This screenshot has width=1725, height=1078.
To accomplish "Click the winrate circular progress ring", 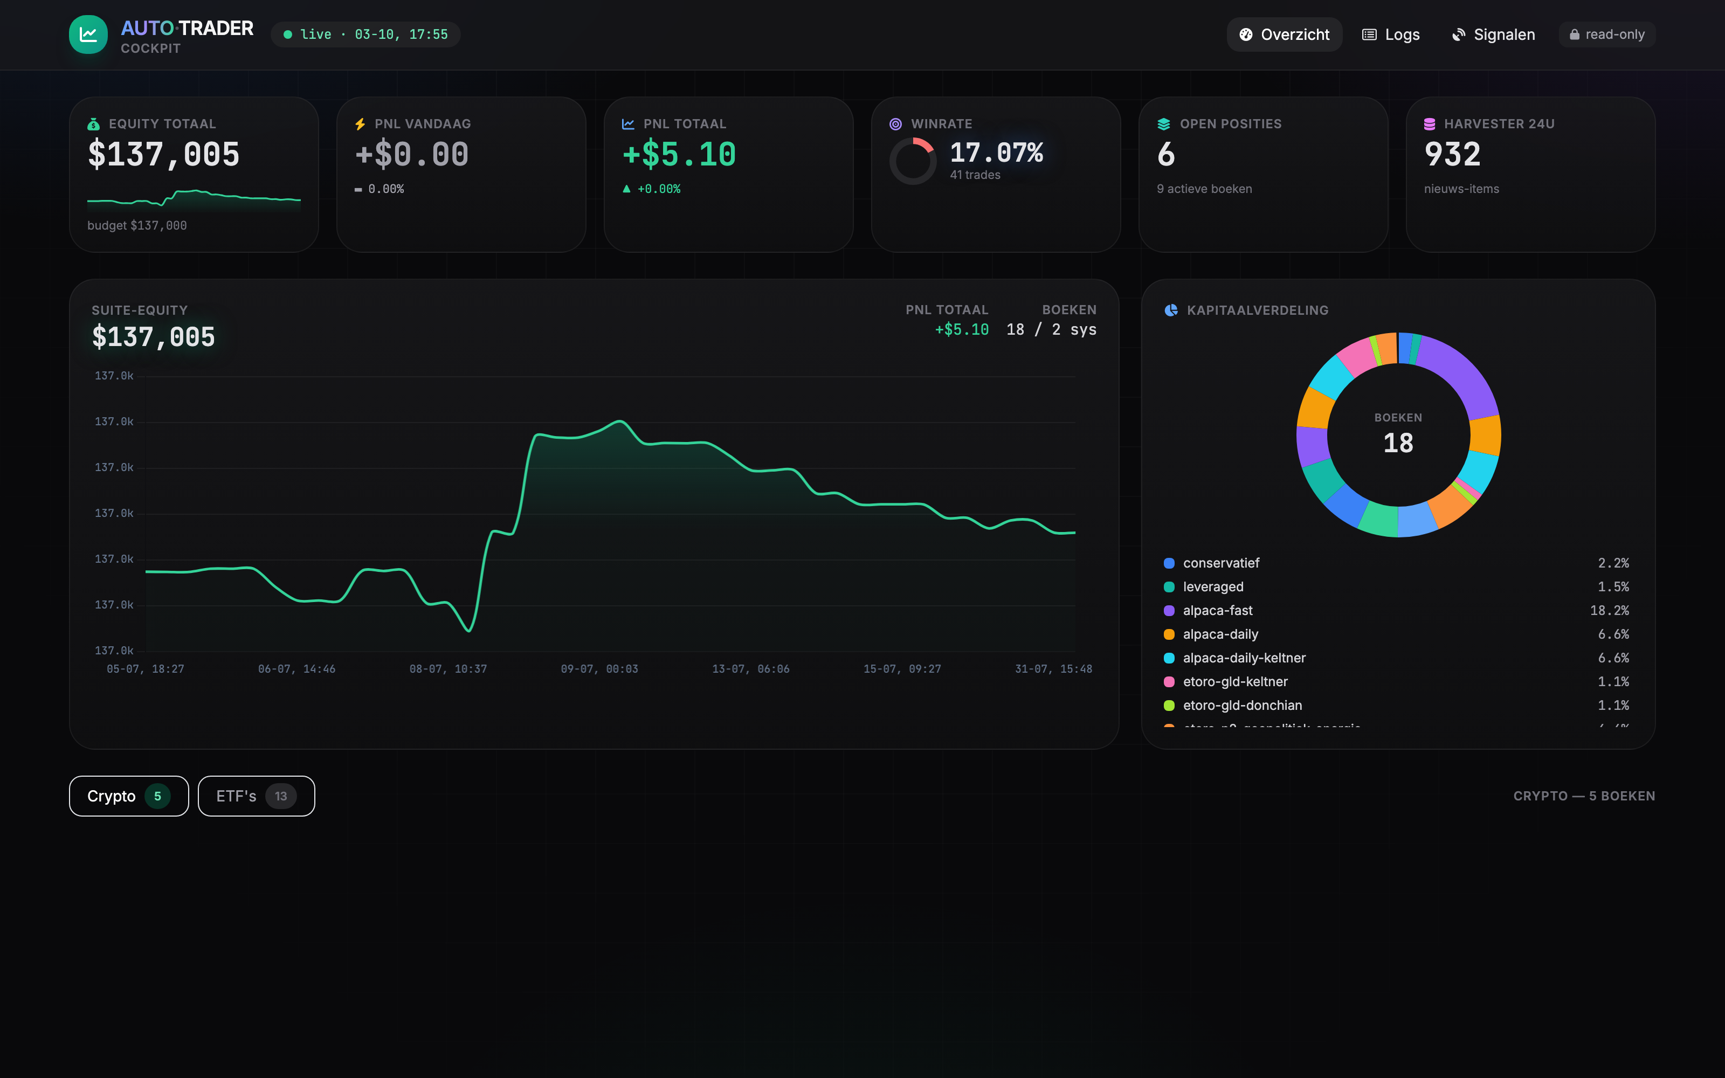I will [913, 162].
